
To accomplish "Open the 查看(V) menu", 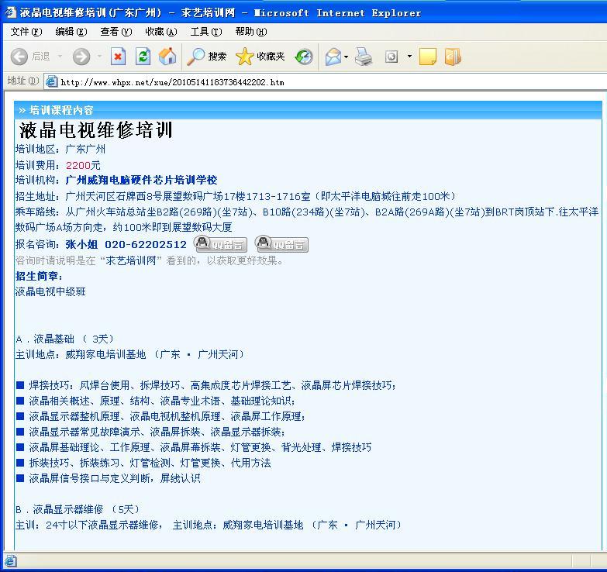I will 116,32.
